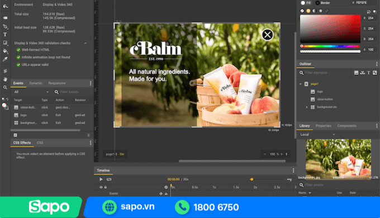Switch to the Events tab
380x218 pixels.
click(18, 83)
